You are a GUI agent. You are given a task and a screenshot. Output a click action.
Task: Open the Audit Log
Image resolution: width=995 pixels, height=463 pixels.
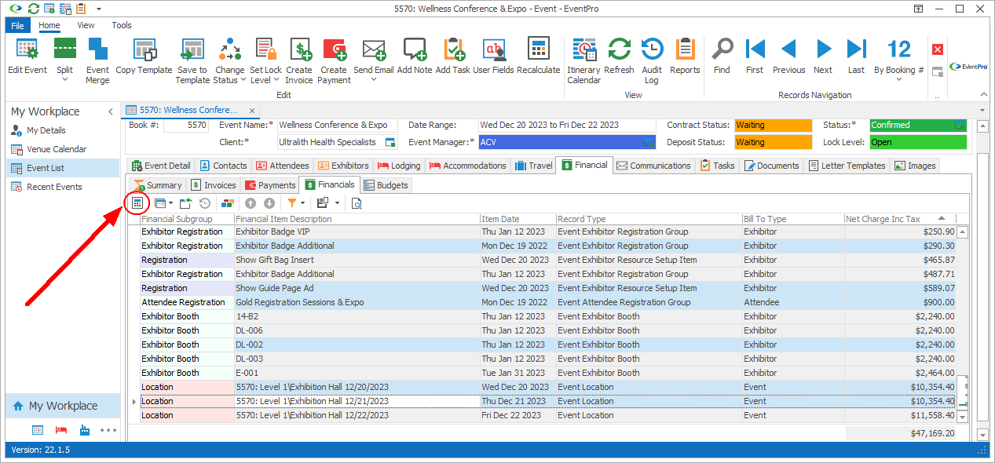click(x=652, y=61)
